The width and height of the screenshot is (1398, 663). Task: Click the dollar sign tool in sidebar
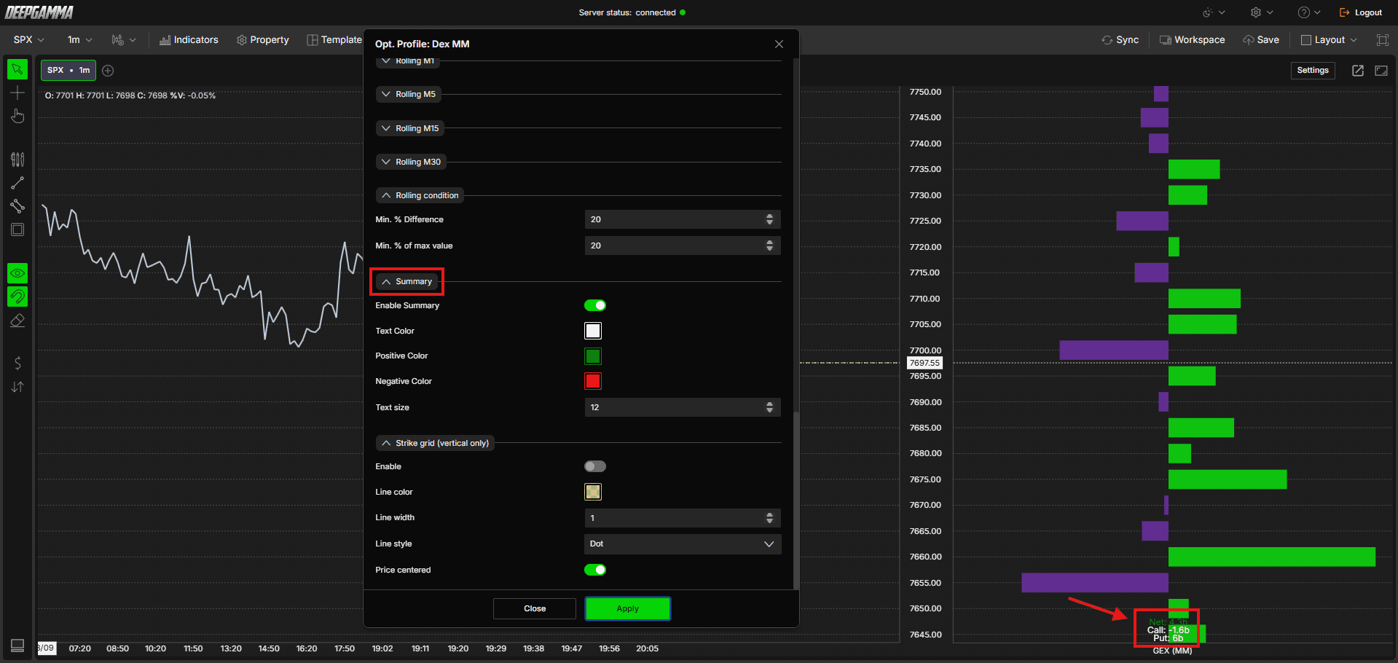(x=17, y=363)
